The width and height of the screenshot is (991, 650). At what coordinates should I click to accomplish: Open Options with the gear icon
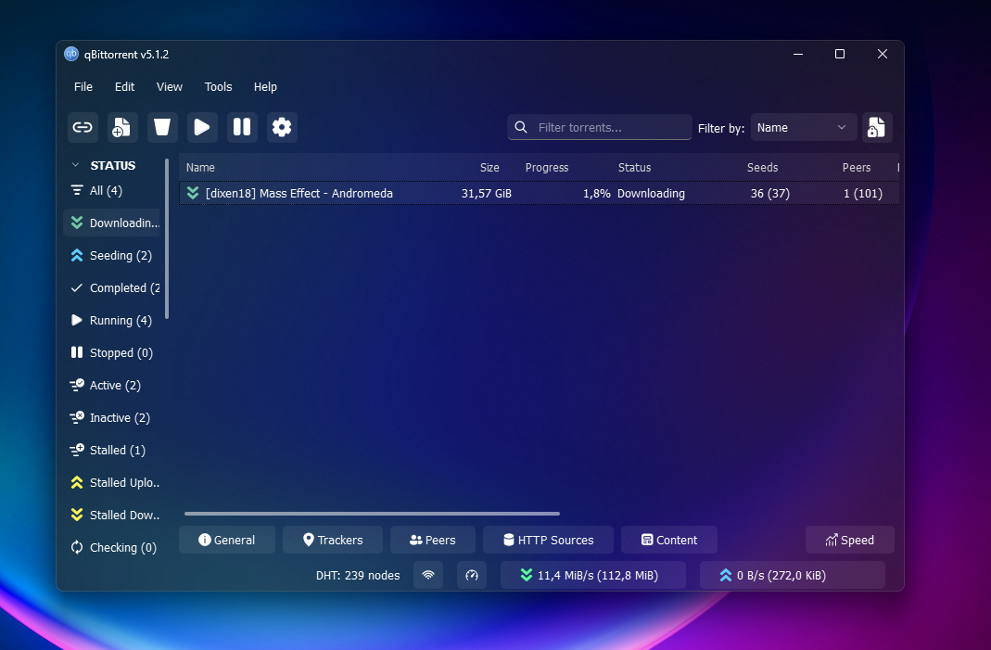tap(282, 127)
